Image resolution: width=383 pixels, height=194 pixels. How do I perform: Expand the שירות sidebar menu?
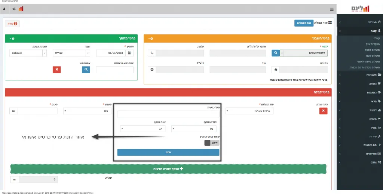(x=360, y=136)
